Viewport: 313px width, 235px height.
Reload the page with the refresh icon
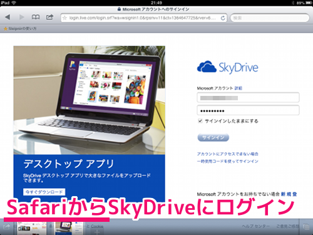coord(223,18)
